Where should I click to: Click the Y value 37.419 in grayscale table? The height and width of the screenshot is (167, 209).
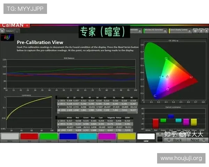tap(116, 107)
